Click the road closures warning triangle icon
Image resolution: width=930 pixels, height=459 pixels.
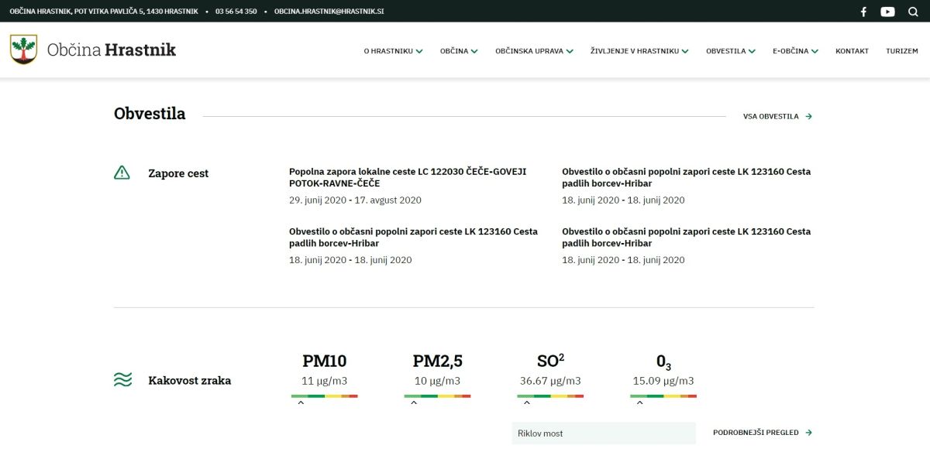coord(122,173)
